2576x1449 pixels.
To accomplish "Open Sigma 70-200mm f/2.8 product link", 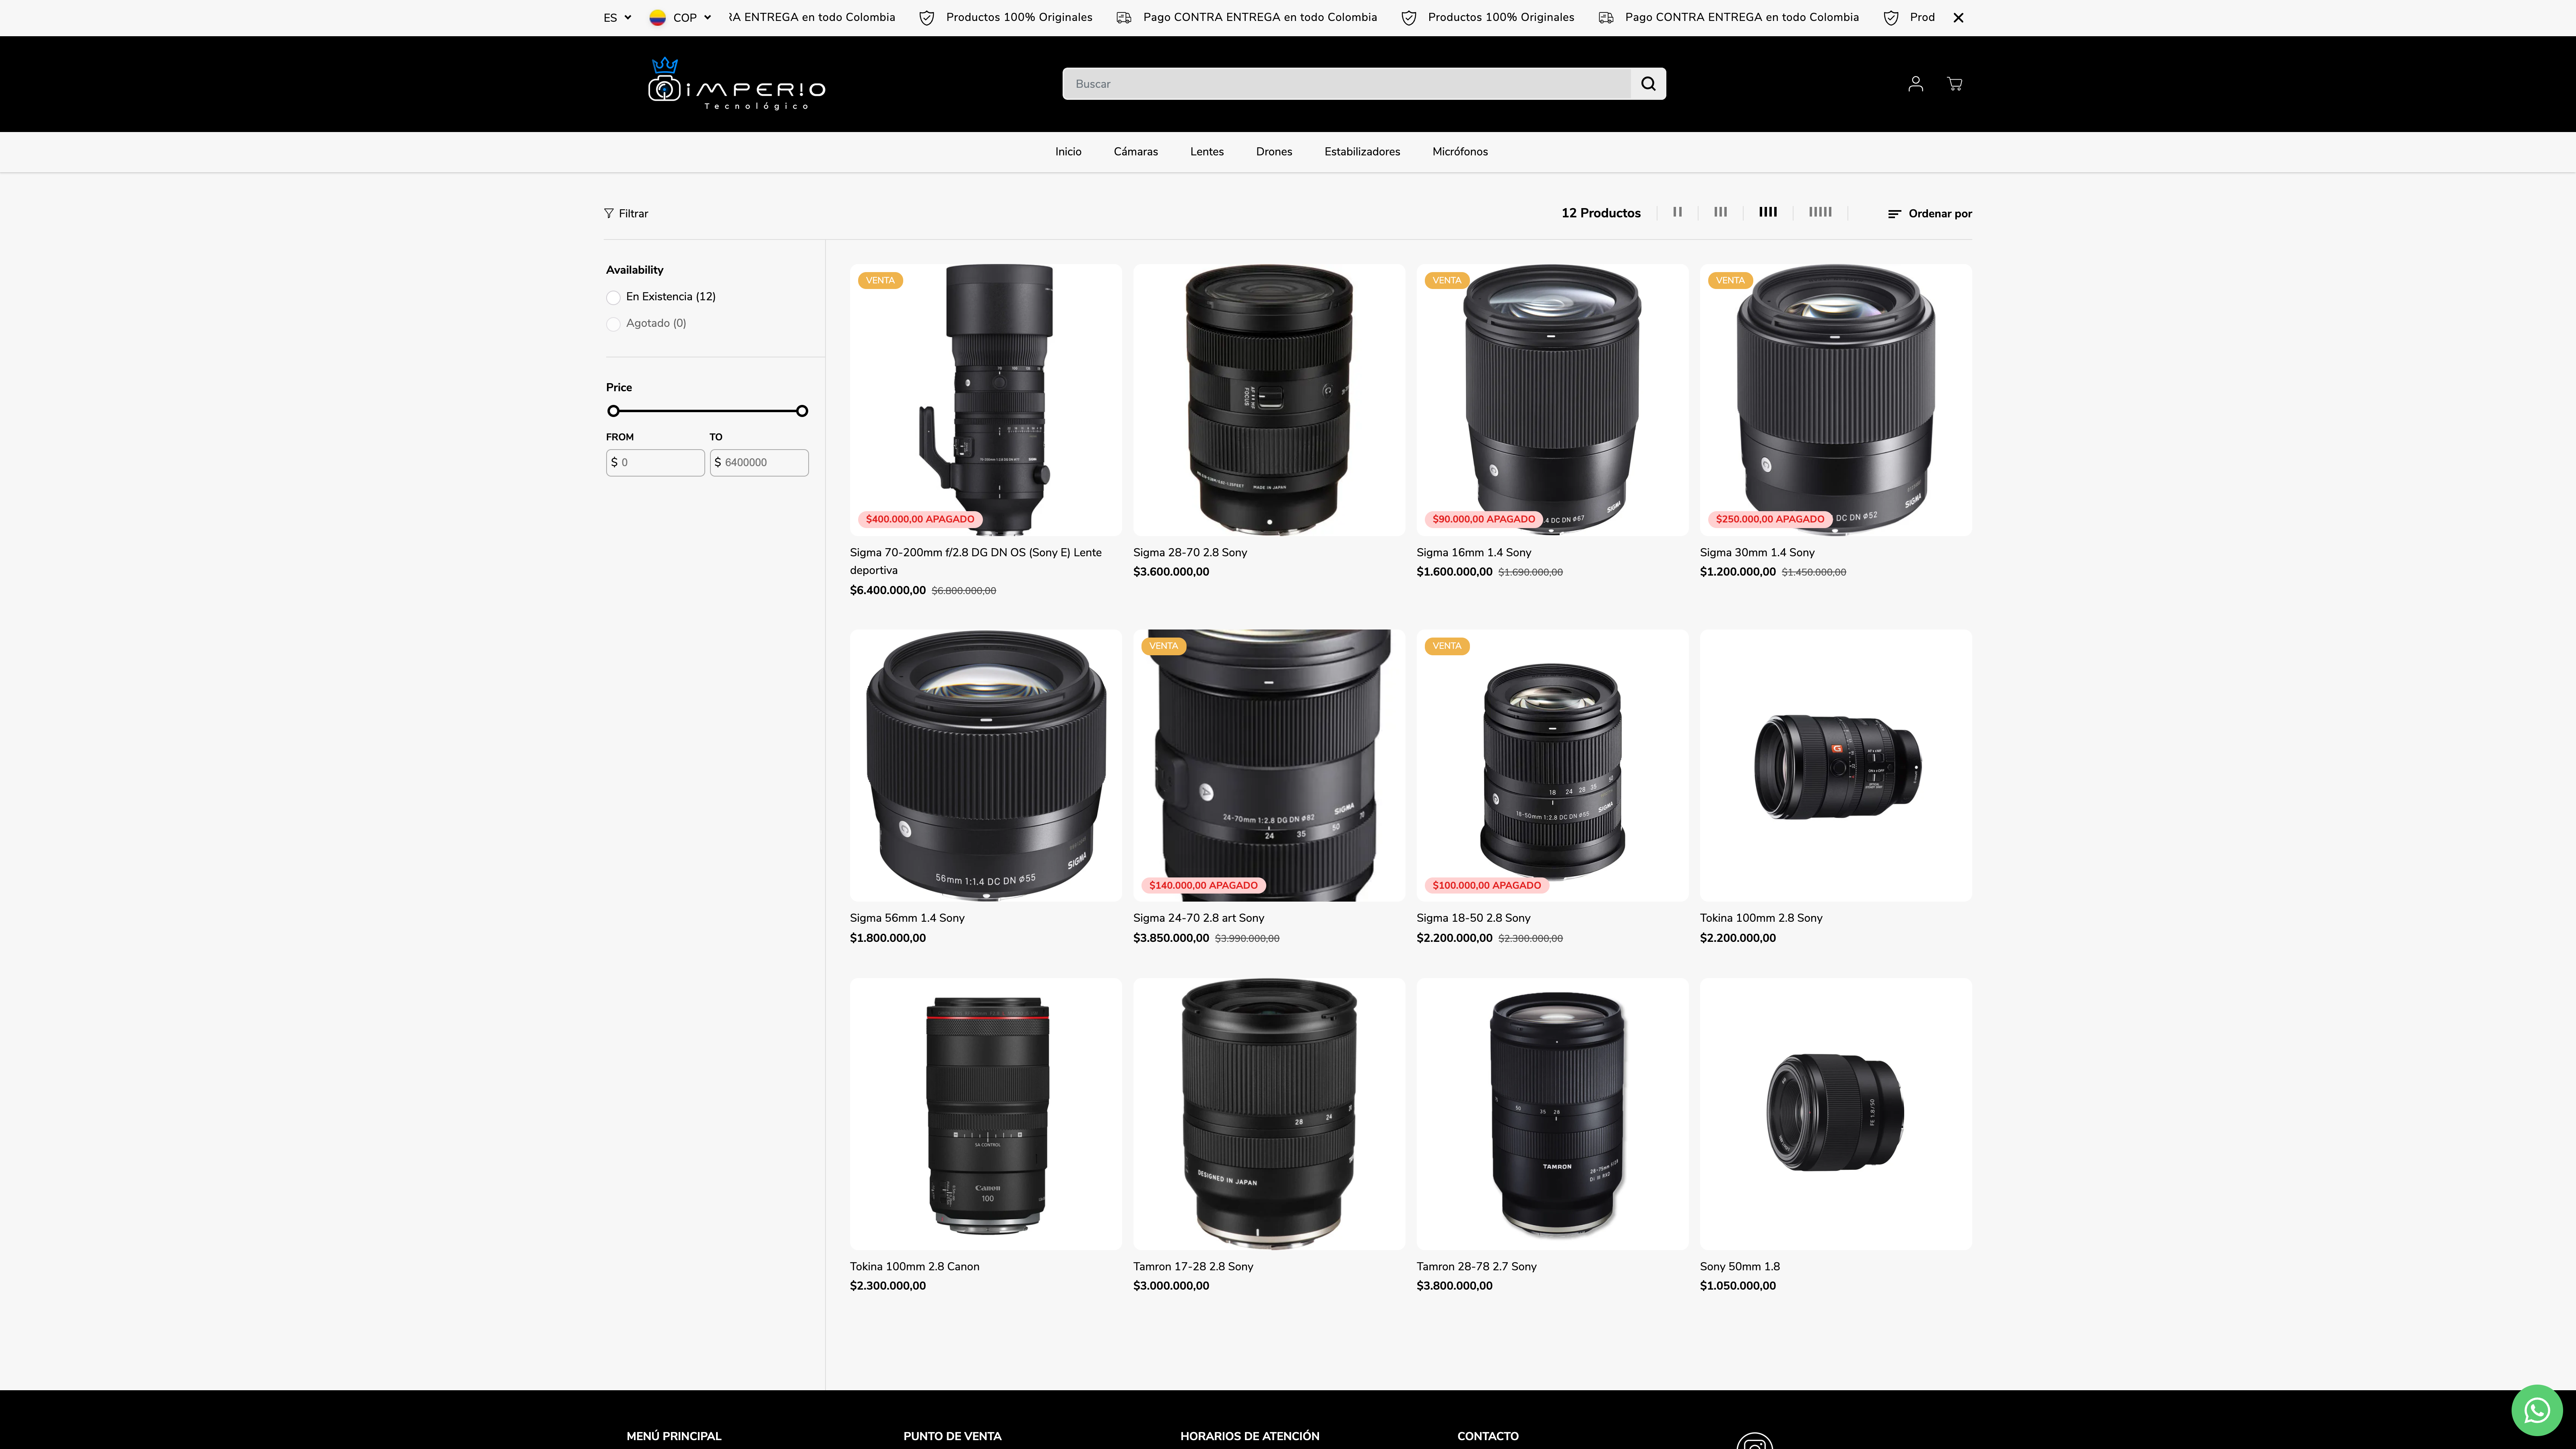I will coord(976,561).
